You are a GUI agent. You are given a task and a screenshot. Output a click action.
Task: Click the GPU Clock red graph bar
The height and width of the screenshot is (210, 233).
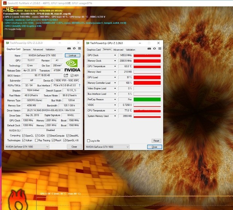(147, 56)
